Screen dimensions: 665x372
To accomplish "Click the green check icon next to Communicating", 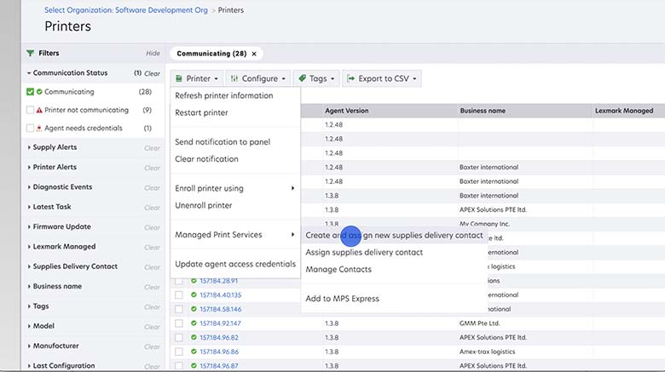I will [x=39, y=92].
